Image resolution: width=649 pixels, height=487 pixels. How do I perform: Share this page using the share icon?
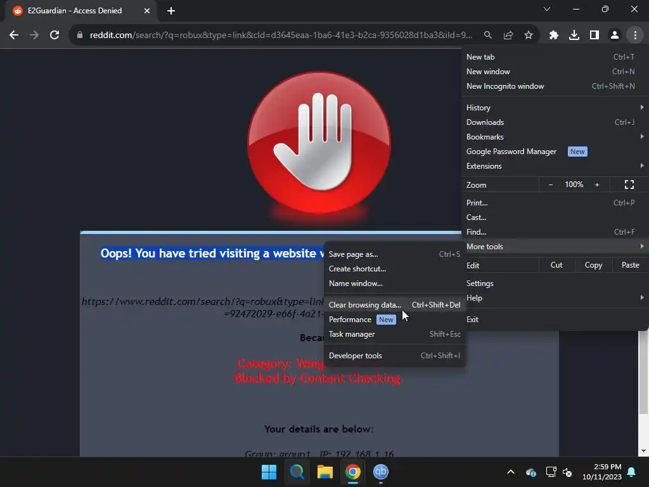pos(508,36)
